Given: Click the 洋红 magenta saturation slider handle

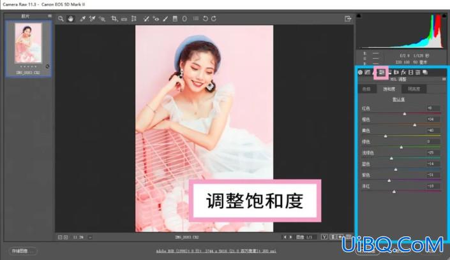Looking at the screenshot, I should click(394, 191).
